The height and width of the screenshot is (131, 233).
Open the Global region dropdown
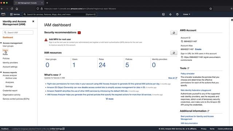tap(186, 14)
